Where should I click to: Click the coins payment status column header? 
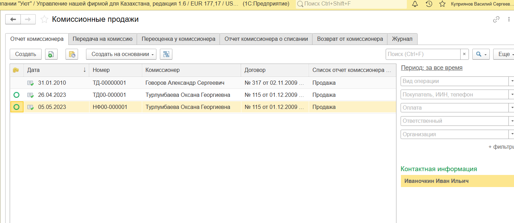pyautogui.click(x=16, y=70)
